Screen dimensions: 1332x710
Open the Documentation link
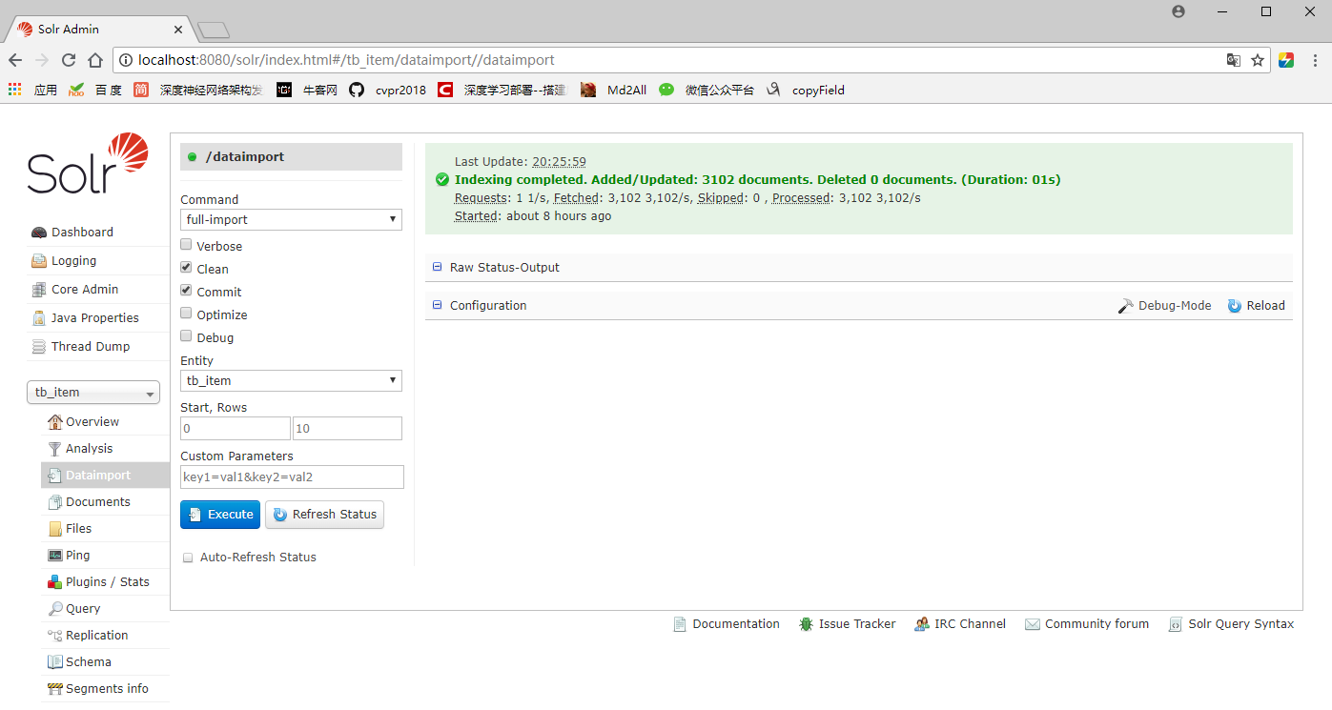pyautogui.click(x=727, y=624)
